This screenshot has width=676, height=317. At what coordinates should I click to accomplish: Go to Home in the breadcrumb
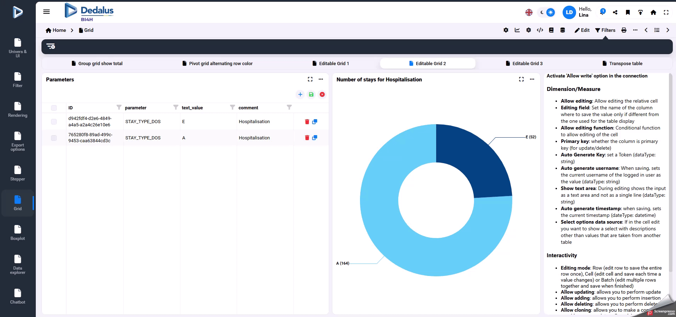56,30
